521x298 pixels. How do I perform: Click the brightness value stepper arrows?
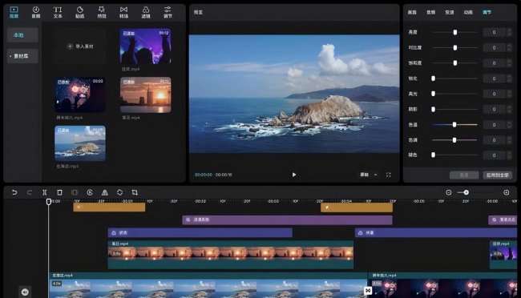click(509, 32)
